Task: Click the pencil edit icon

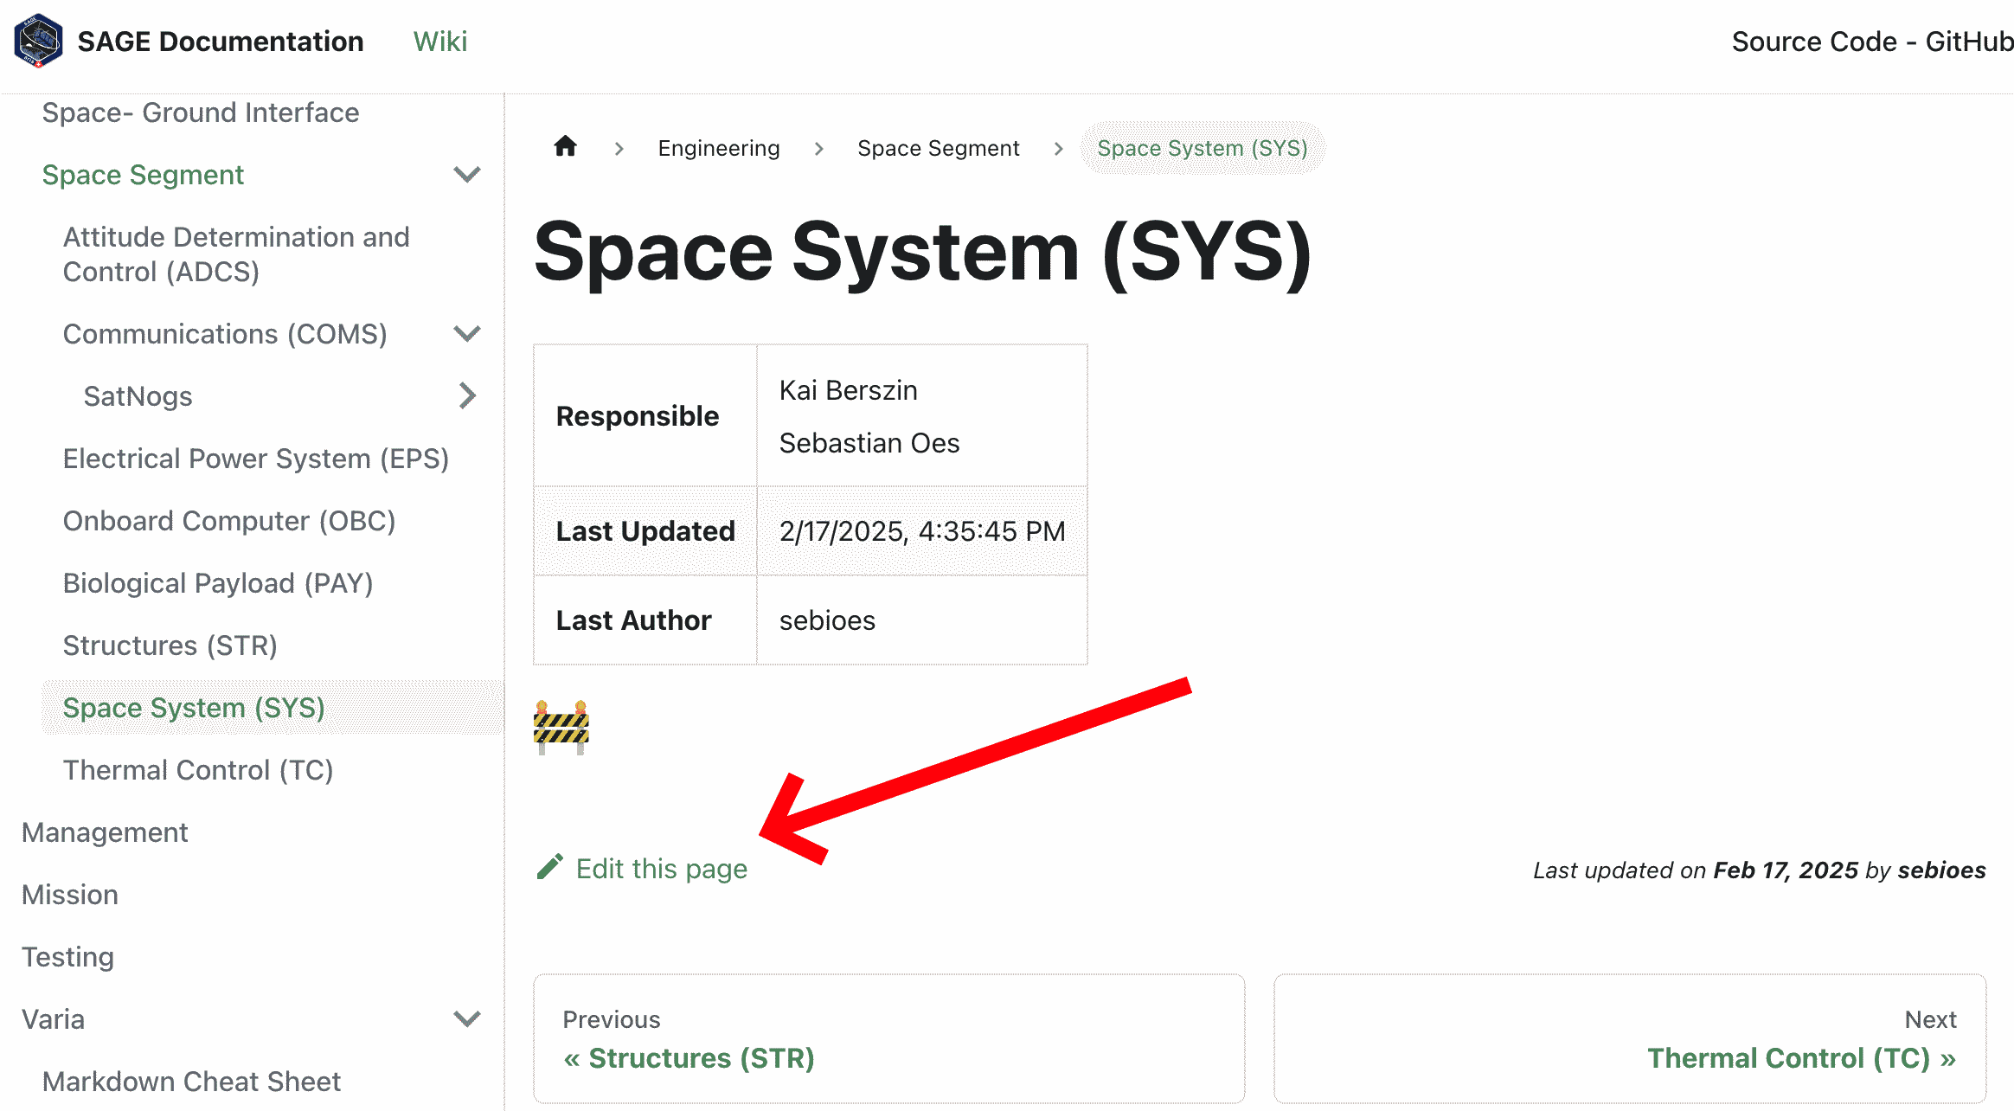Action: (550, 867)
